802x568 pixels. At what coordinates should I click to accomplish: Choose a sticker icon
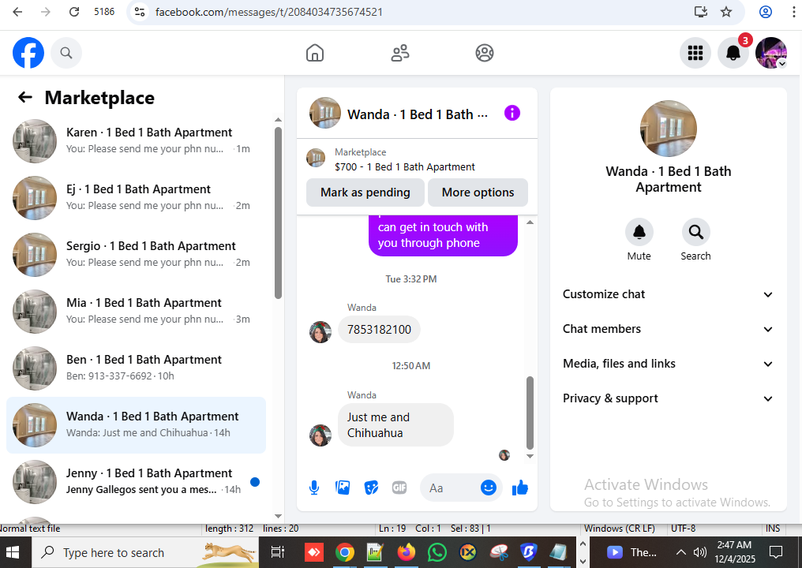(371, 488)
